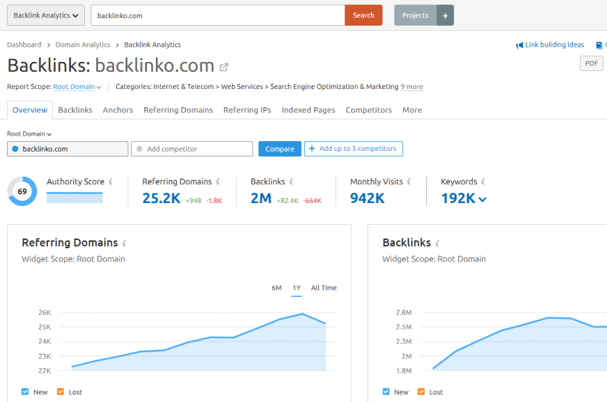
Task: Click info icon on Backlinks chart title
Action: (437, 243)
